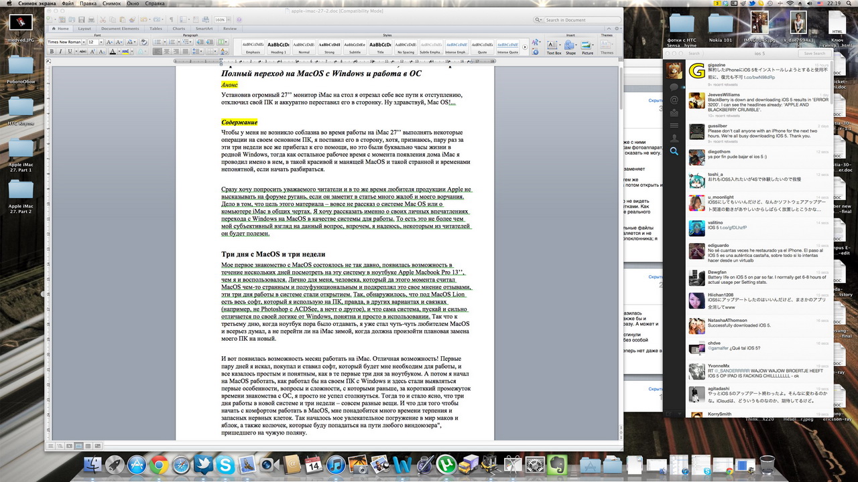The image size is (858, 482).
Task: Open Skype from the Dock
Action: 226,464
